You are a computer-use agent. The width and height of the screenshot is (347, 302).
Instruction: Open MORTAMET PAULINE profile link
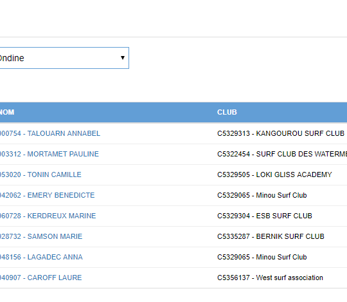pos(49,154)
